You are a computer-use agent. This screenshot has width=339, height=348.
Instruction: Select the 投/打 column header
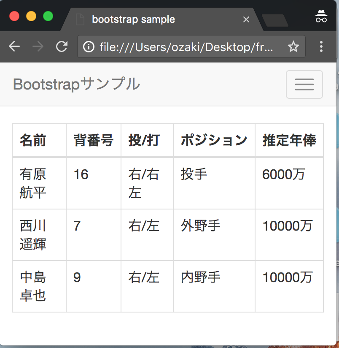click(147, 140)
